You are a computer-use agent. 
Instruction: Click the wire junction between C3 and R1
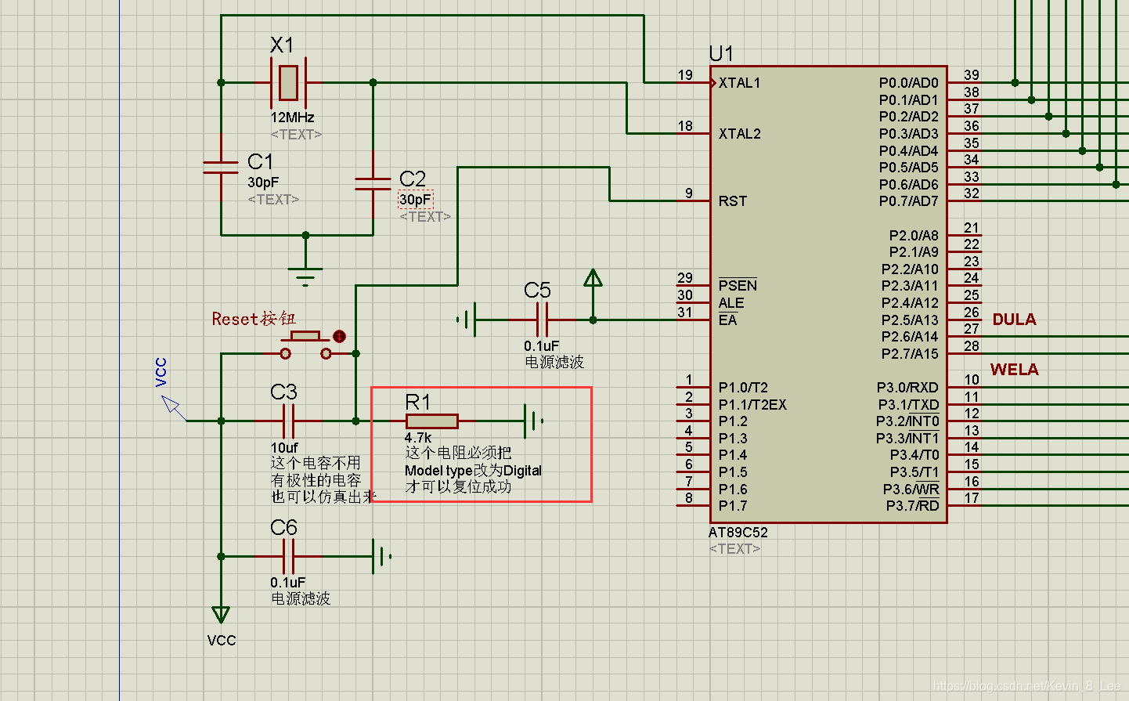355,421
